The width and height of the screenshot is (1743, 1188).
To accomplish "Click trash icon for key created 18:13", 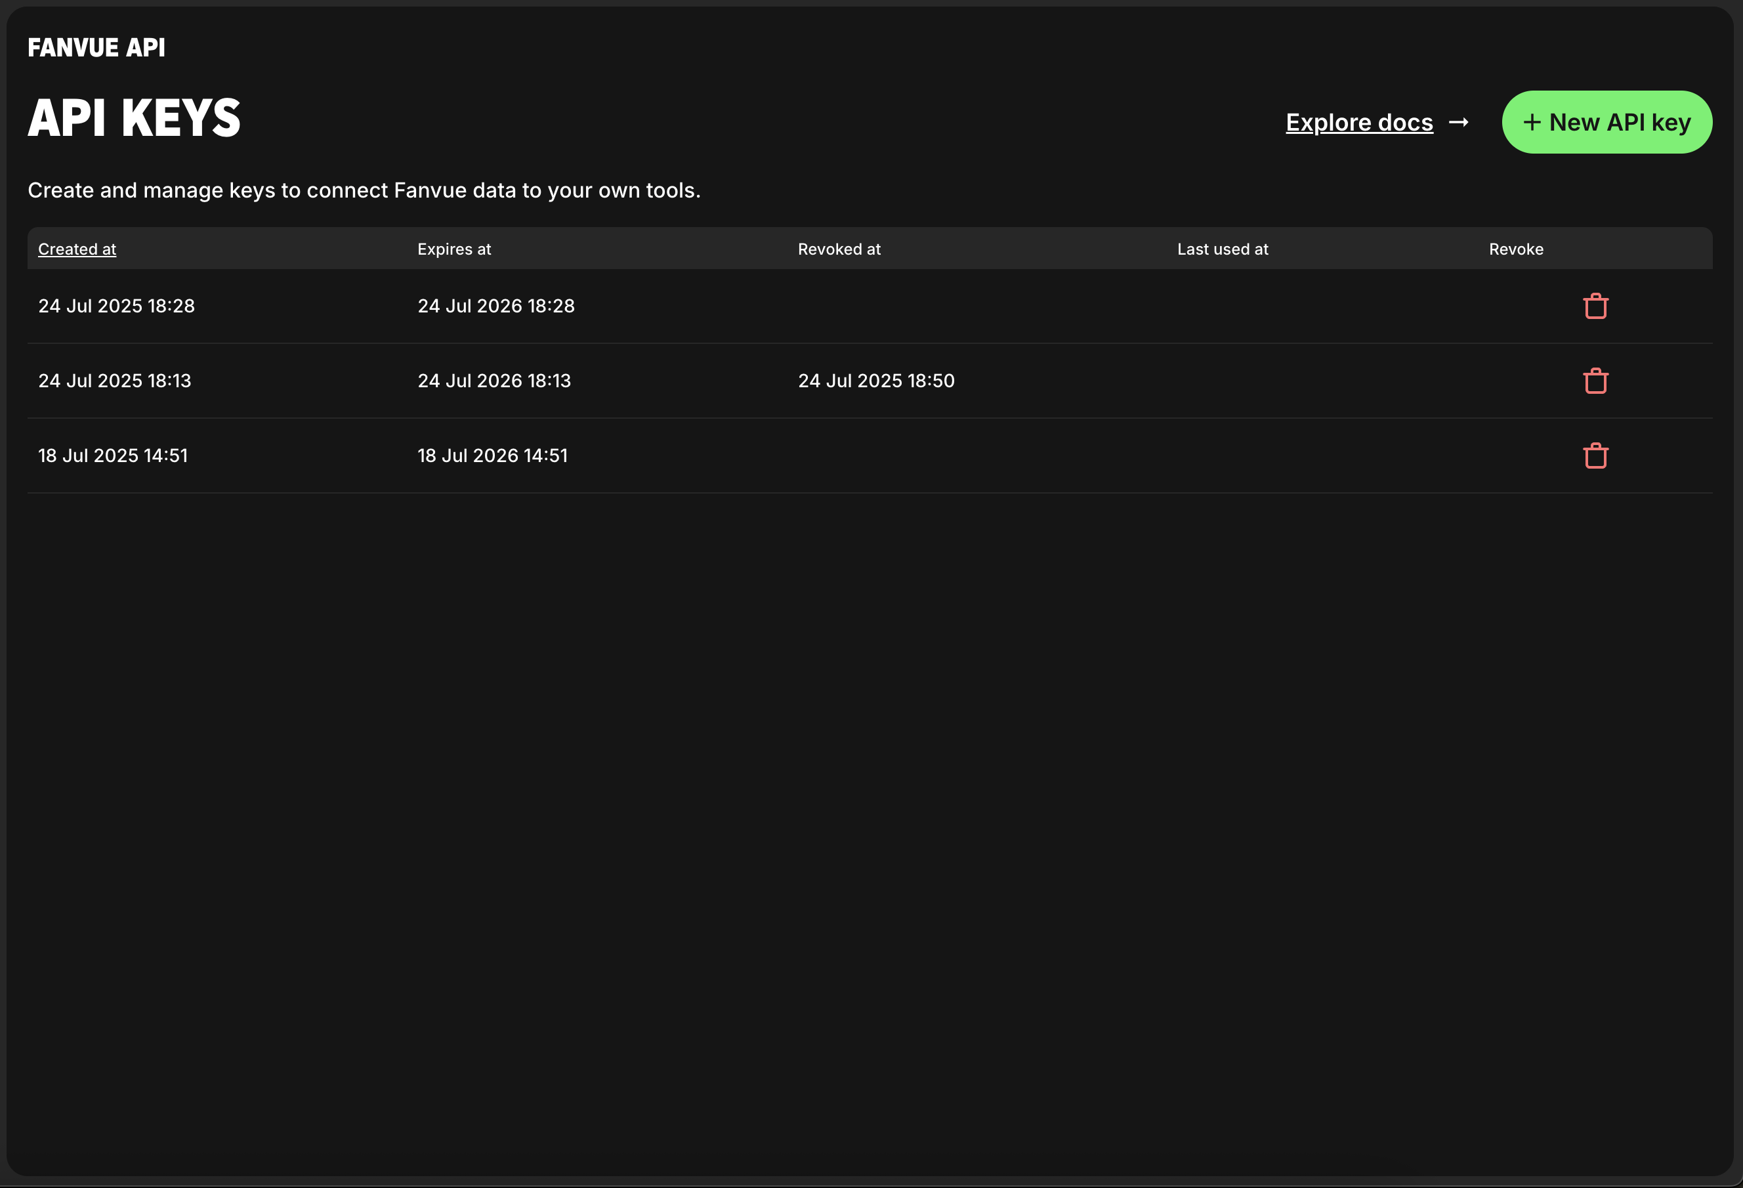I will tap(1595, 381).
